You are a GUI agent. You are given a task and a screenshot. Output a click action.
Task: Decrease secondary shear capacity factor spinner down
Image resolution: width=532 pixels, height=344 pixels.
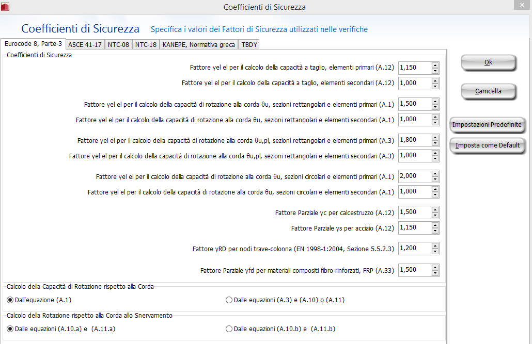[435, 86]
